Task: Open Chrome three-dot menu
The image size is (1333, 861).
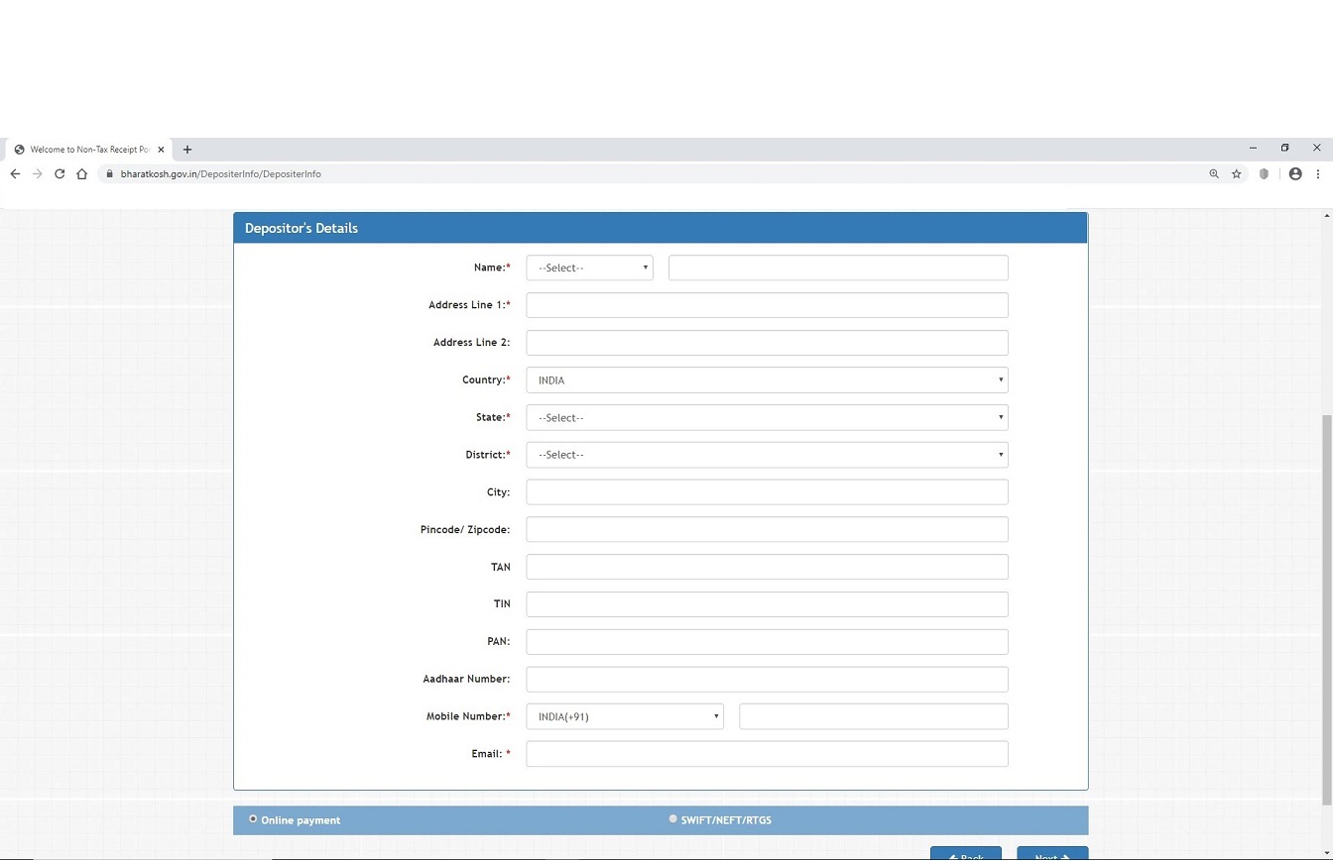Action: pos(1318,173)
